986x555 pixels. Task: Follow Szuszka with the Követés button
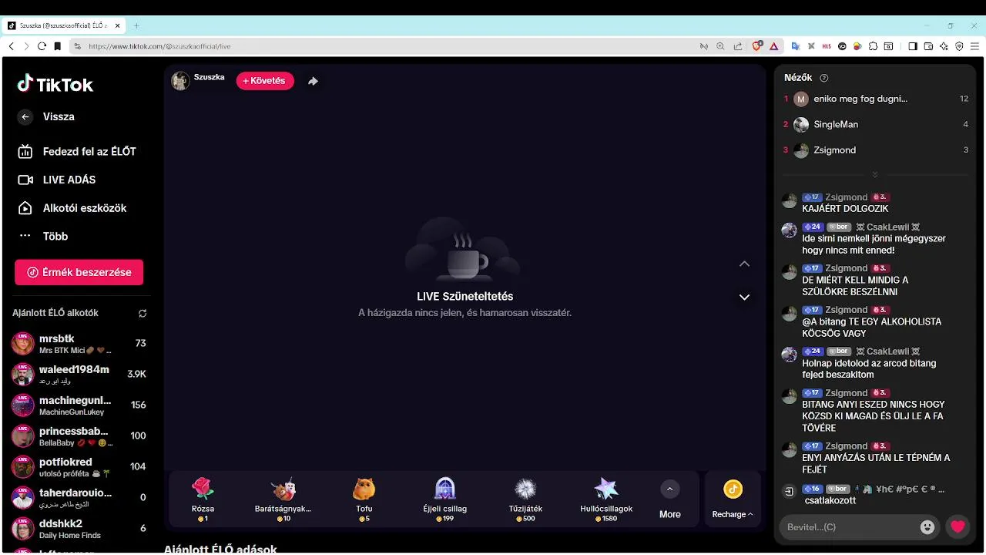(265, 81)
